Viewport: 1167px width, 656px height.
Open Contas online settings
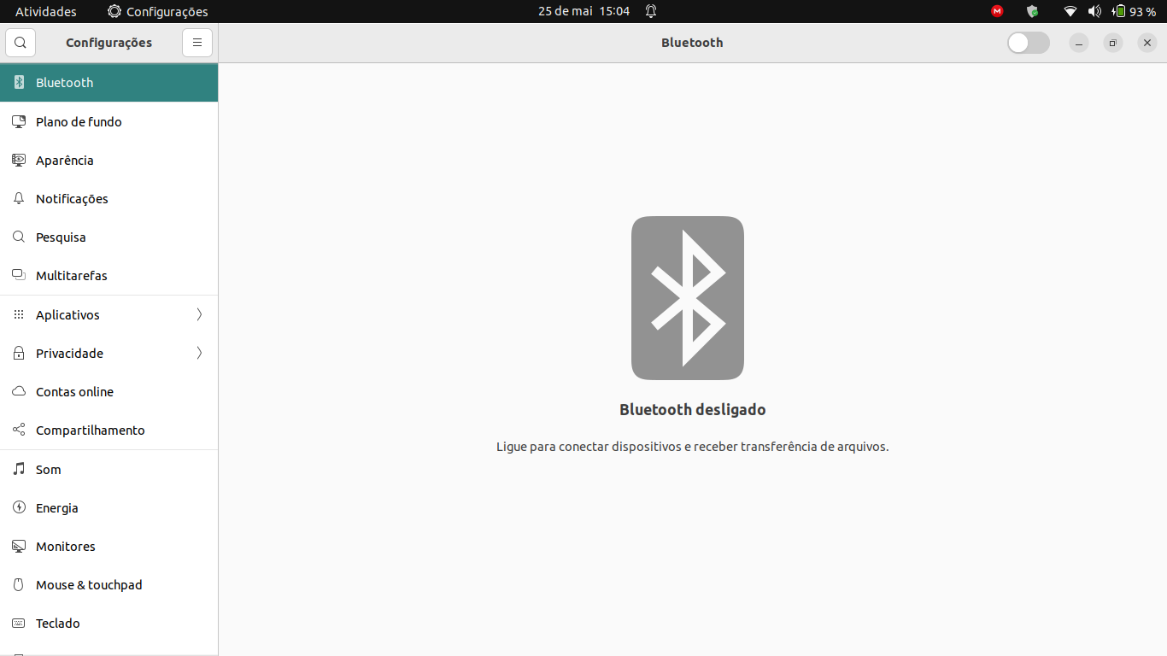tap(109, 391)
